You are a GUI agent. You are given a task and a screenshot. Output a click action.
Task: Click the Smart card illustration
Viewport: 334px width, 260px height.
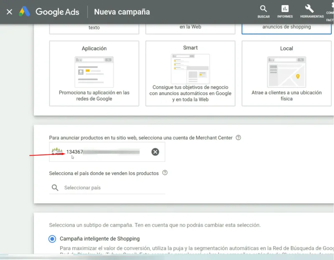tap(190, 69)
